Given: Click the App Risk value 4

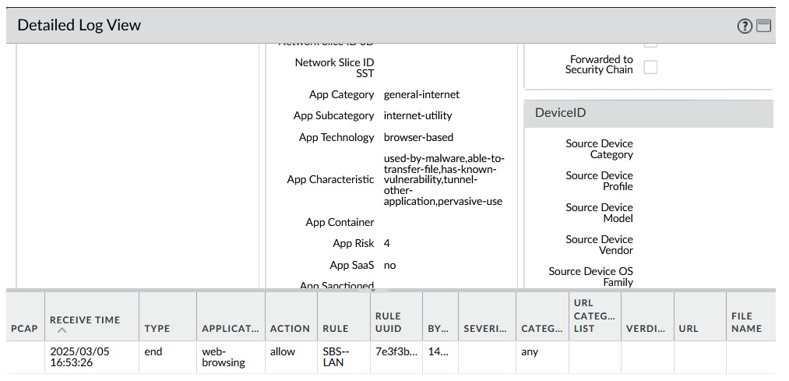Looking at the screenshot, I should coord(387,243).
